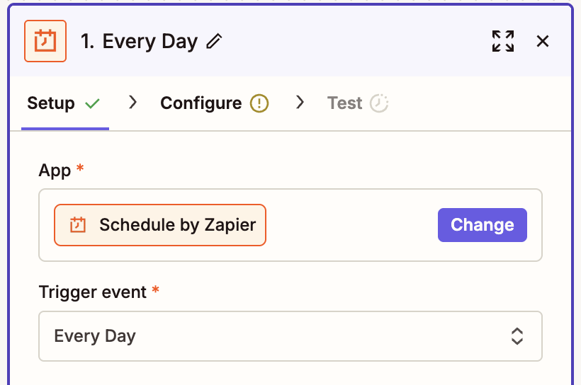Screen dimensions: 581x385
Task: Switch to the Setup tab
Action: point(51,103)
